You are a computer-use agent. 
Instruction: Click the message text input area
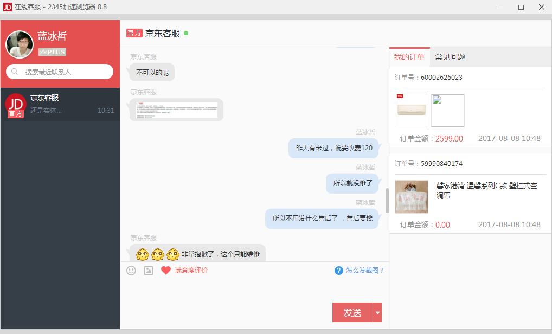(x=254, y=291)
